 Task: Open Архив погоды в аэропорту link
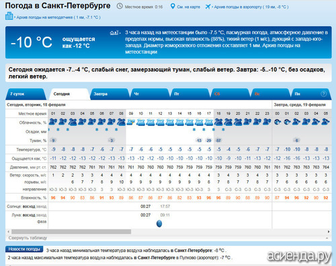point(251,7)
